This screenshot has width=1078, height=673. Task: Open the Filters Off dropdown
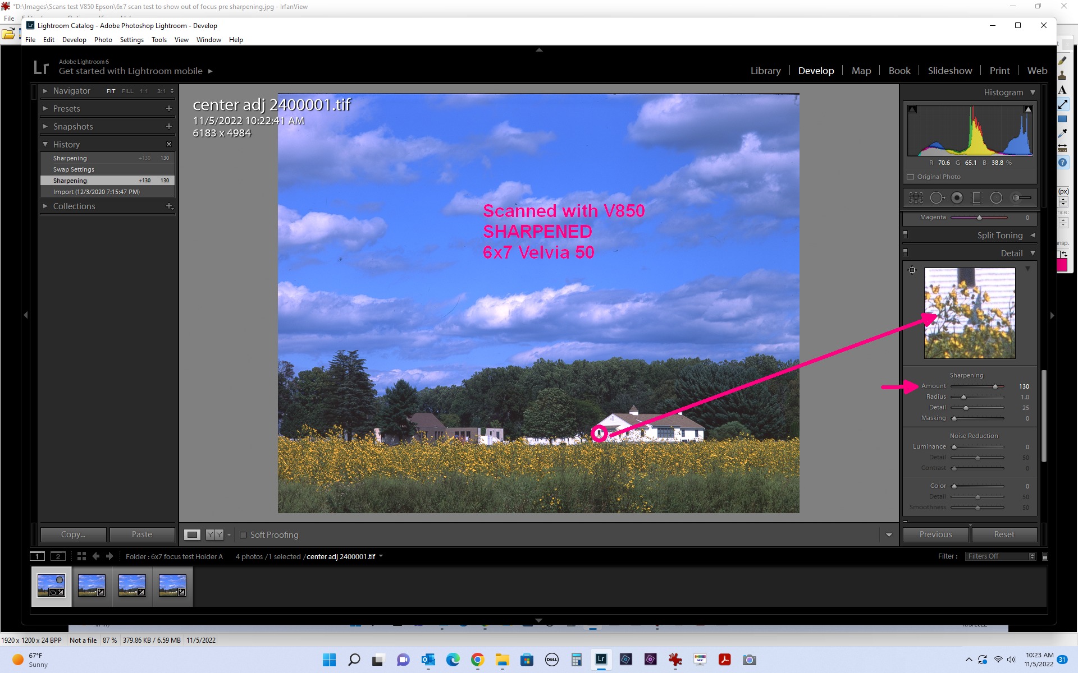1000,556
